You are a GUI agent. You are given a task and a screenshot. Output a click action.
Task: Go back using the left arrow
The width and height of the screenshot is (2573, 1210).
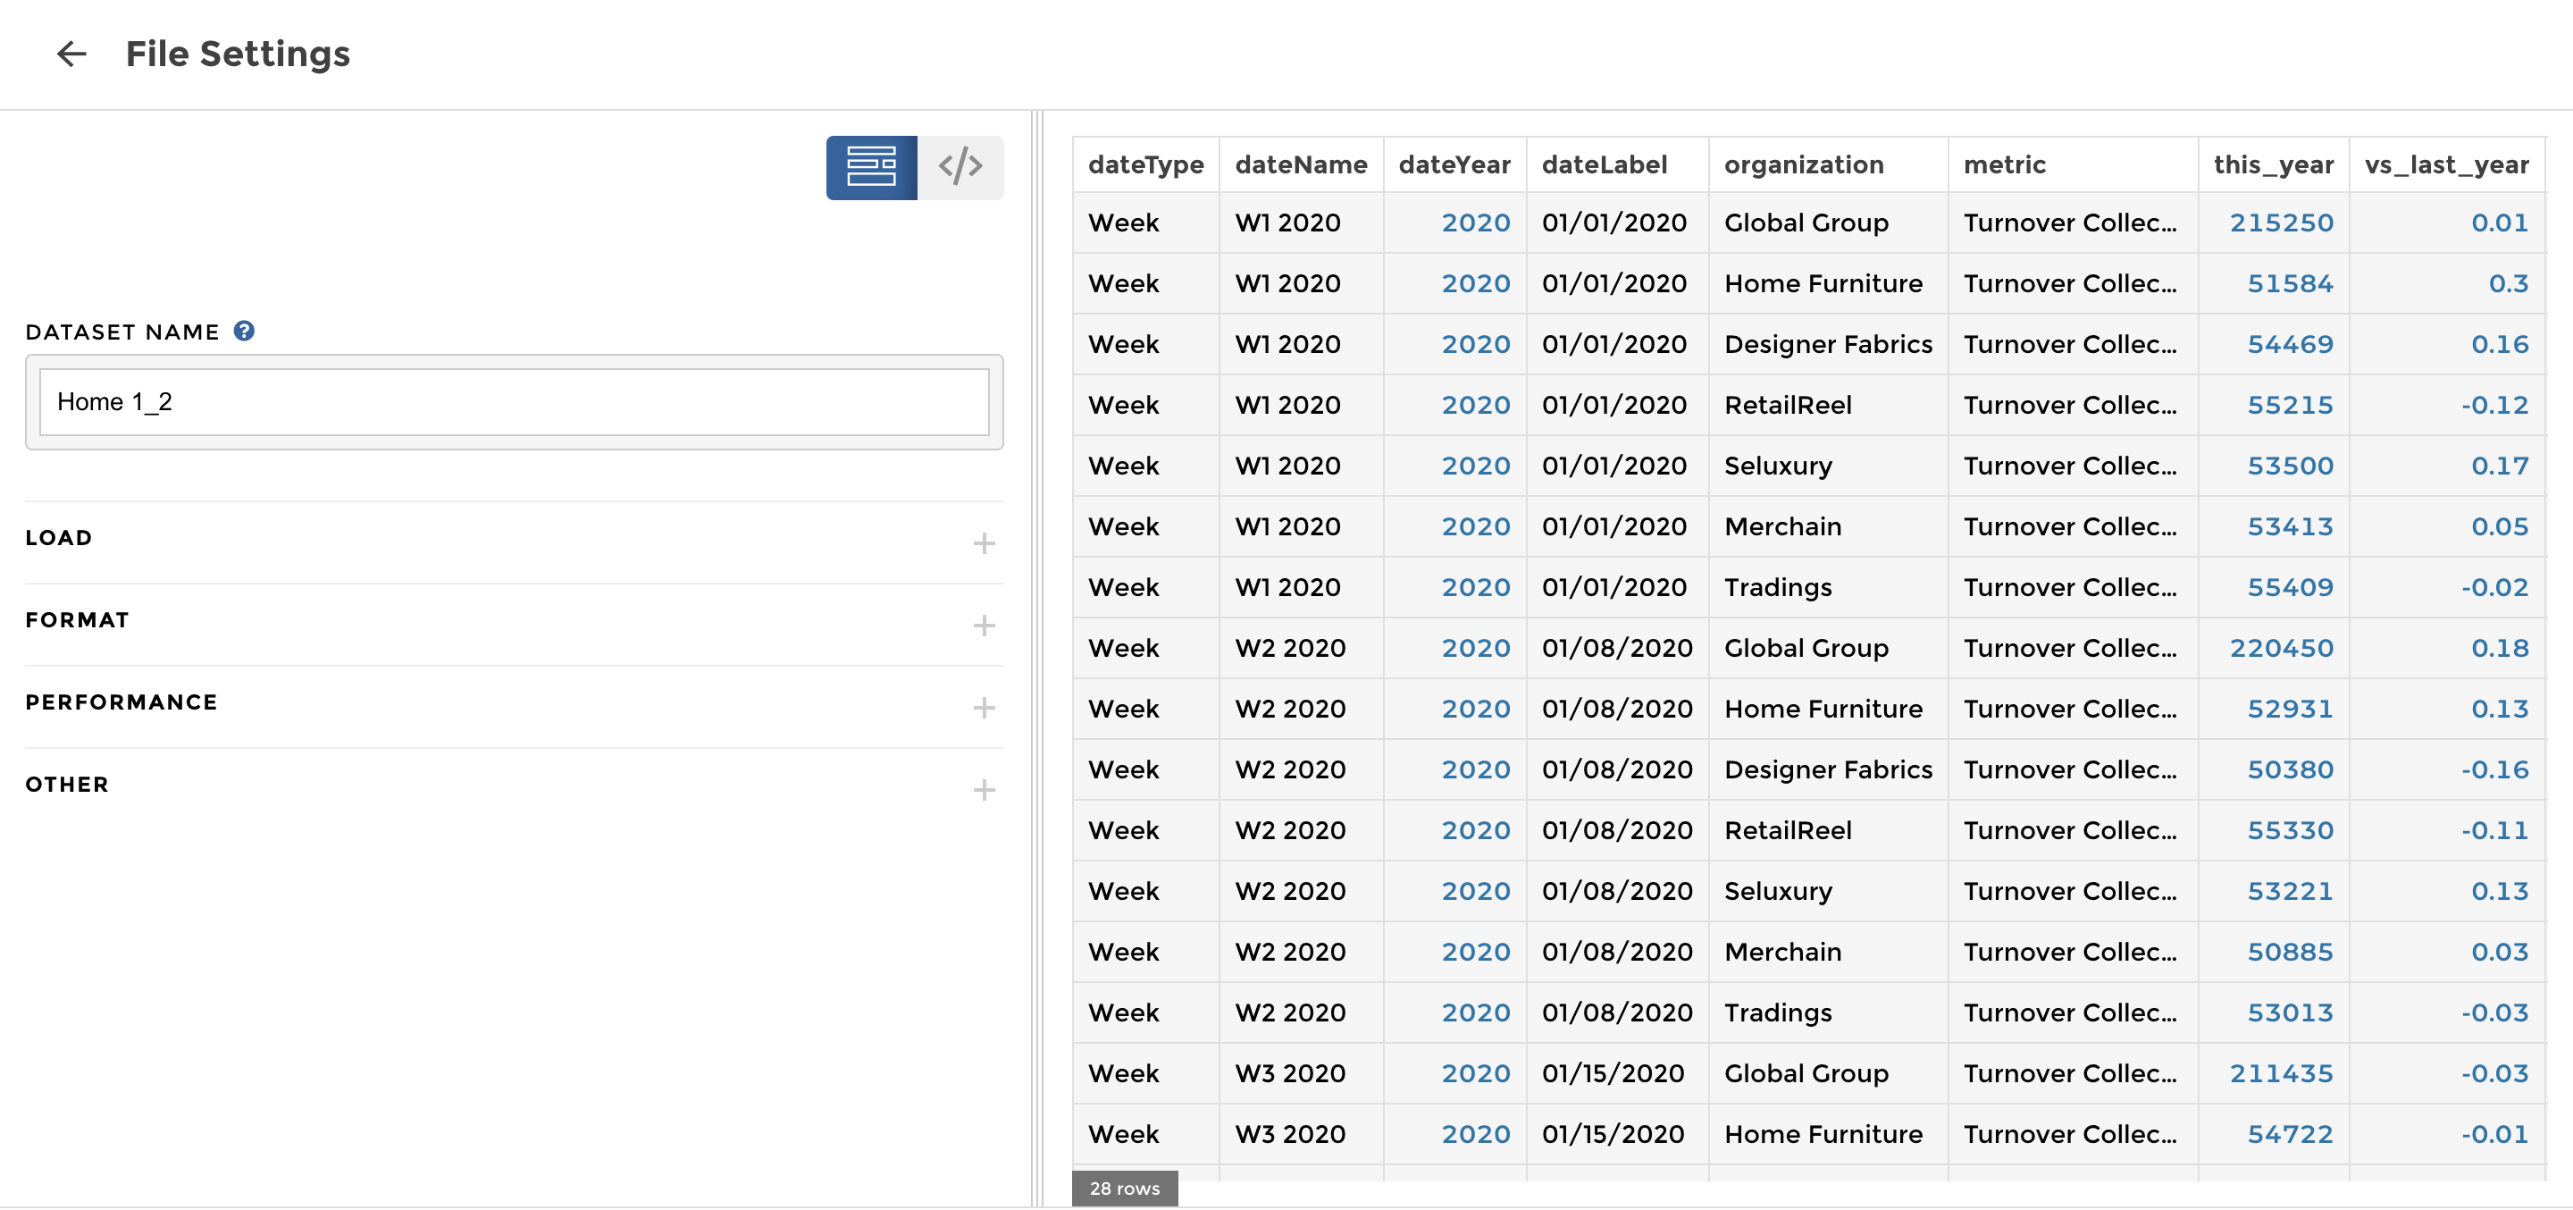[71, 54]
